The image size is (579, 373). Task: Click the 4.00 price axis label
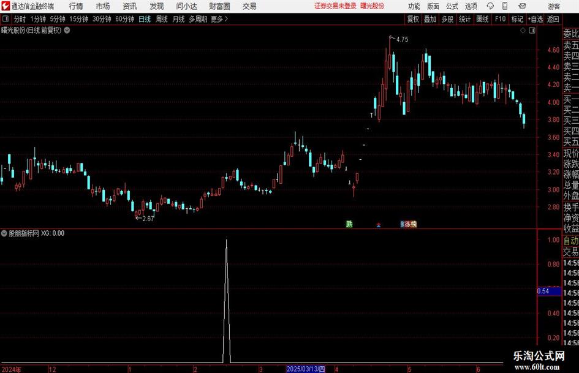pos(553,102)
